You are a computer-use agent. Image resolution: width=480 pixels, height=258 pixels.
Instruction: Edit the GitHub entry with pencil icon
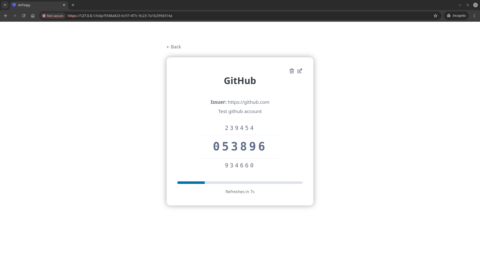tap(300, 71)
